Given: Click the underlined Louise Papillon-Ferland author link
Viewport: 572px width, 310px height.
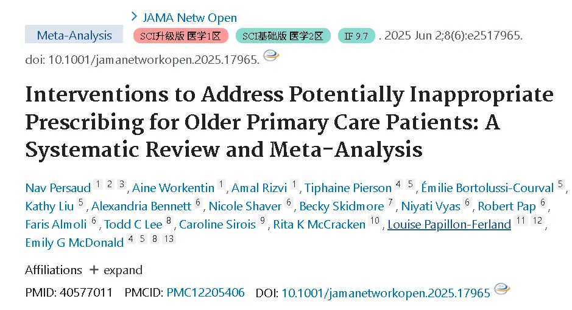Looking at the screenshot, I should [449, 224].
